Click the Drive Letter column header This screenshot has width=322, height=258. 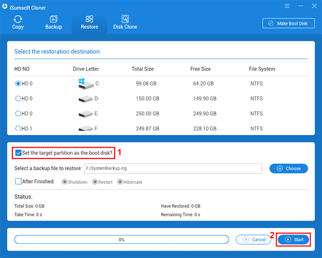coord(86,69)
